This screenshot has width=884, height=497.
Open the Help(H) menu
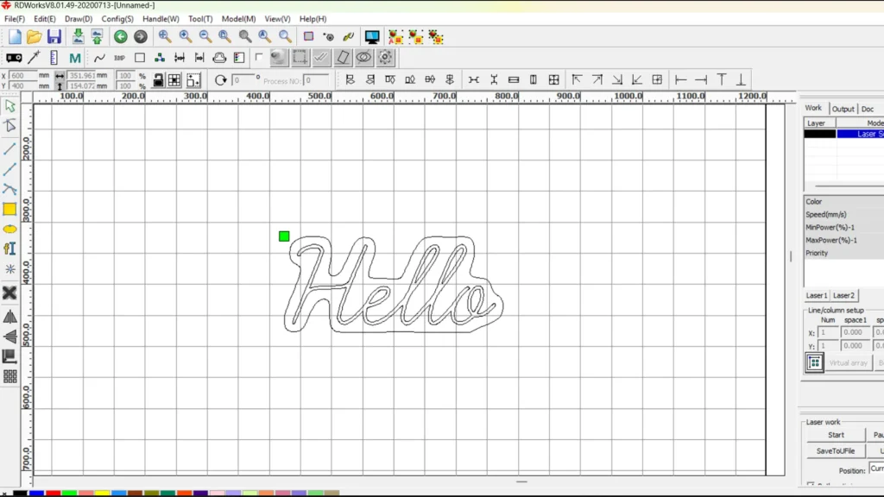[x=313, y=19]
